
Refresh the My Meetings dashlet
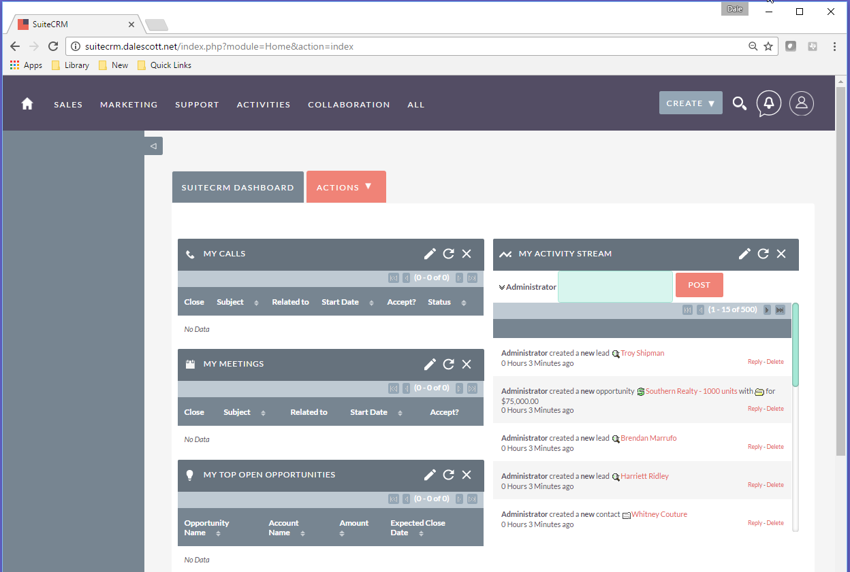[448, 364]
